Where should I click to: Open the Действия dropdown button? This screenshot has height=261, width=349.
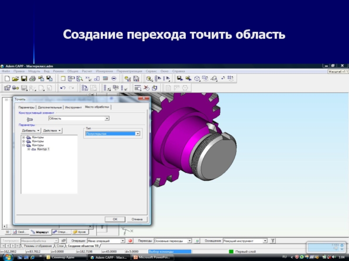click(52, 130)
